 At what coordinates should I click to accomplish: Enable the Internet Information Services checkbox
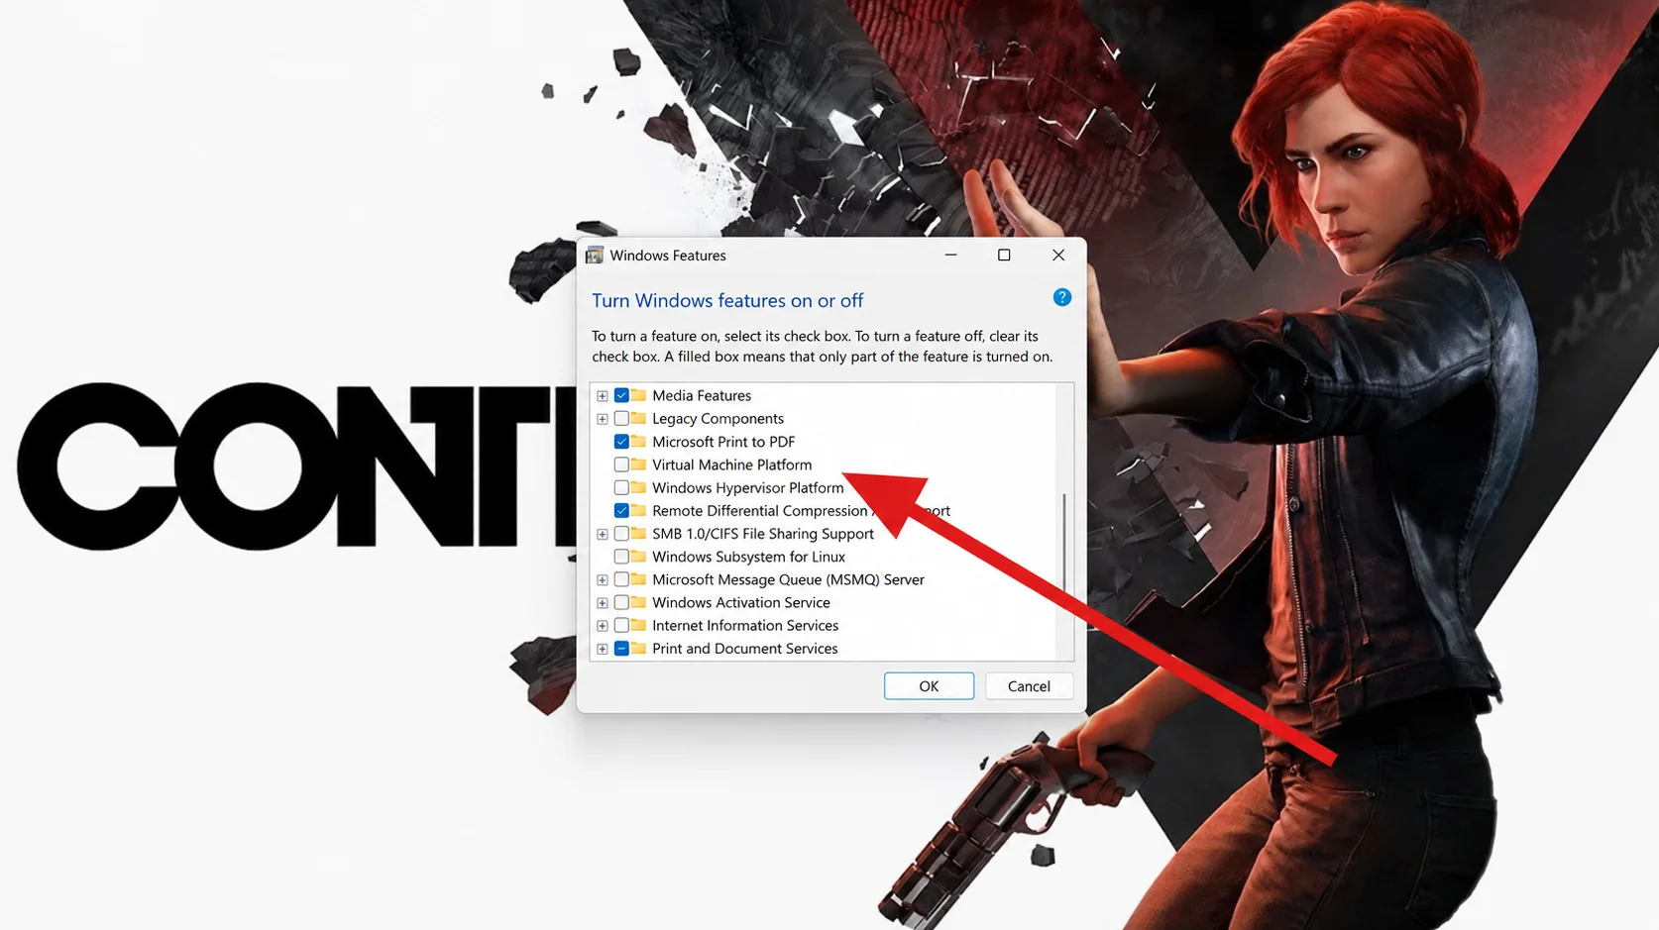pyautogui.click(x=621, y=625)
